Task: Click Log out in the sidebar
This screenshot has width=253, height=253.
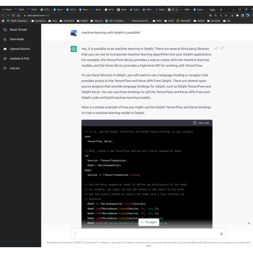Action: (14, 68)
